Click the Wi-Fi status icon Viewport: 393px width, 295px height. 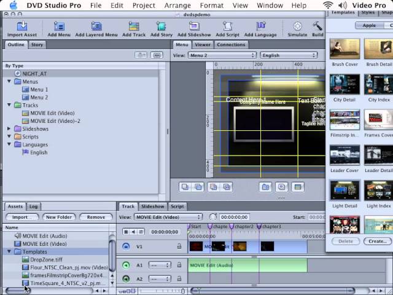coord(328,5)
